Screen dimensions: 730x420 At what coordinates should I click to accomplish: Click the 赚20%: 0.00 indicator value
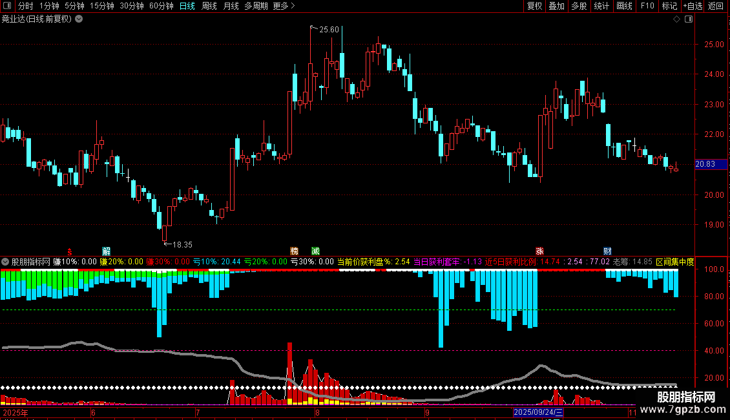(x=121, y=262)
